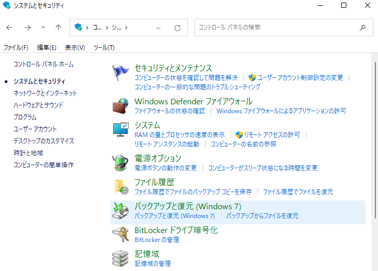Open the ツール(T) menu
The width and height of the screenshot is (378, 271).
[x=104, y=47]
